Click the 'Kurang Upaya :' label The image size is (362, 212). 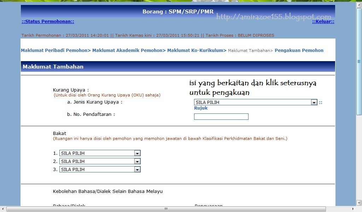click(x=71, y=90)
